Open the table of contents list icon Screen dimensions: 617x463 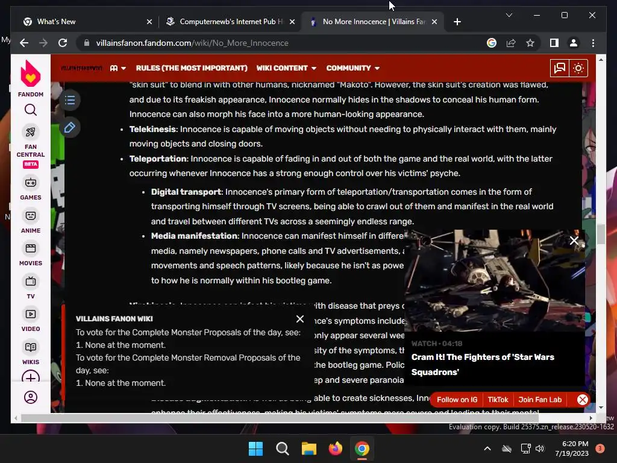(x=70, y=100)
